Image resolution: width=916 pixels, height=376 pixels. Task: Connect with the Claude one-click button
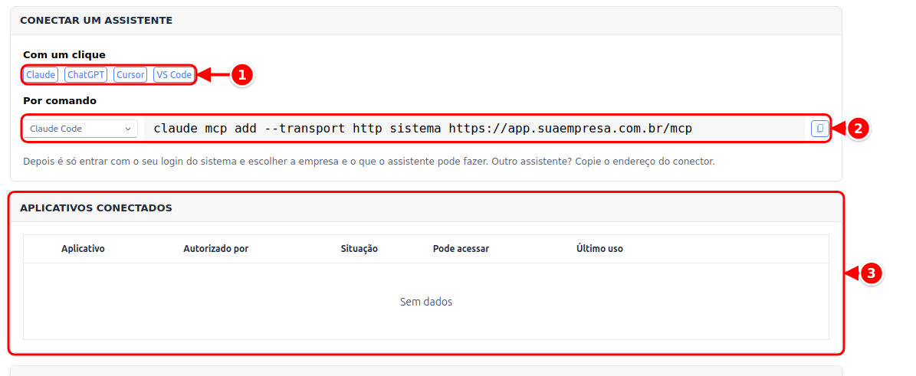point(41,75)
